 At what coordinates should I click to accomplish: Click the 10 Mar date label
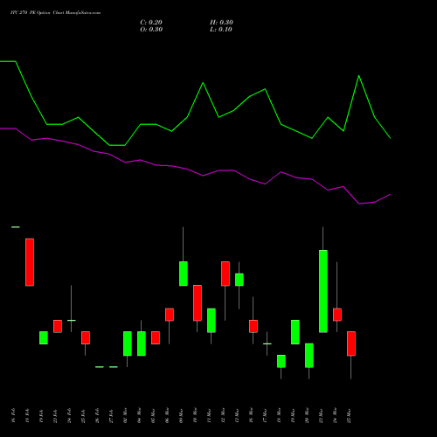[195, 415]
